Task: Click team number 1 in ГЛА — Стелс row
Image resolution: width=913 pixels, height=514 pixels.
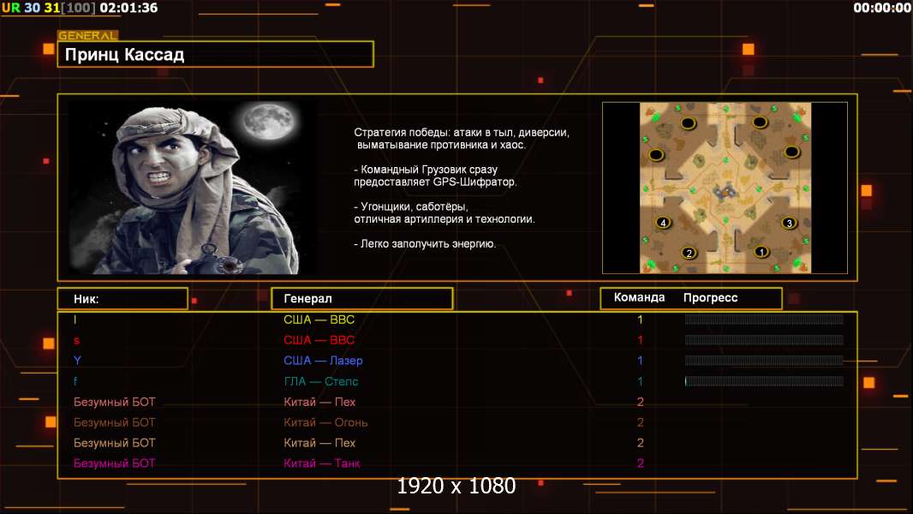Action: pos(640,381)
